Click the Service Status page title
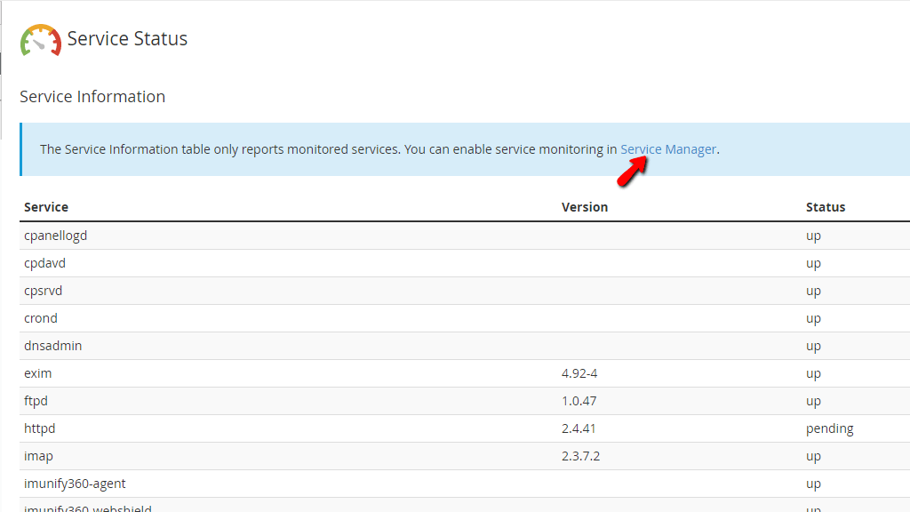 point(127,39)
